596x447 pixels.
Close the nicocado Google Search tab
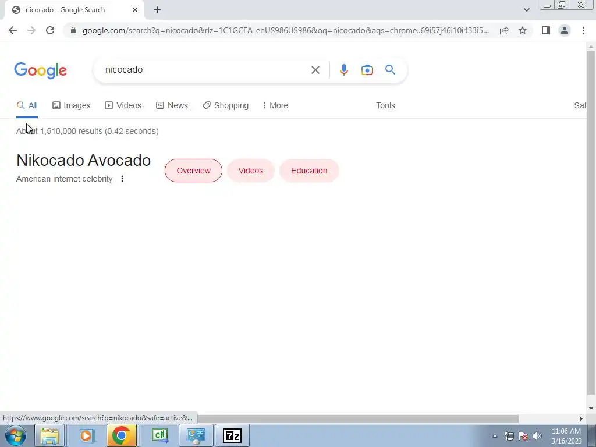(x=135, y=10)
